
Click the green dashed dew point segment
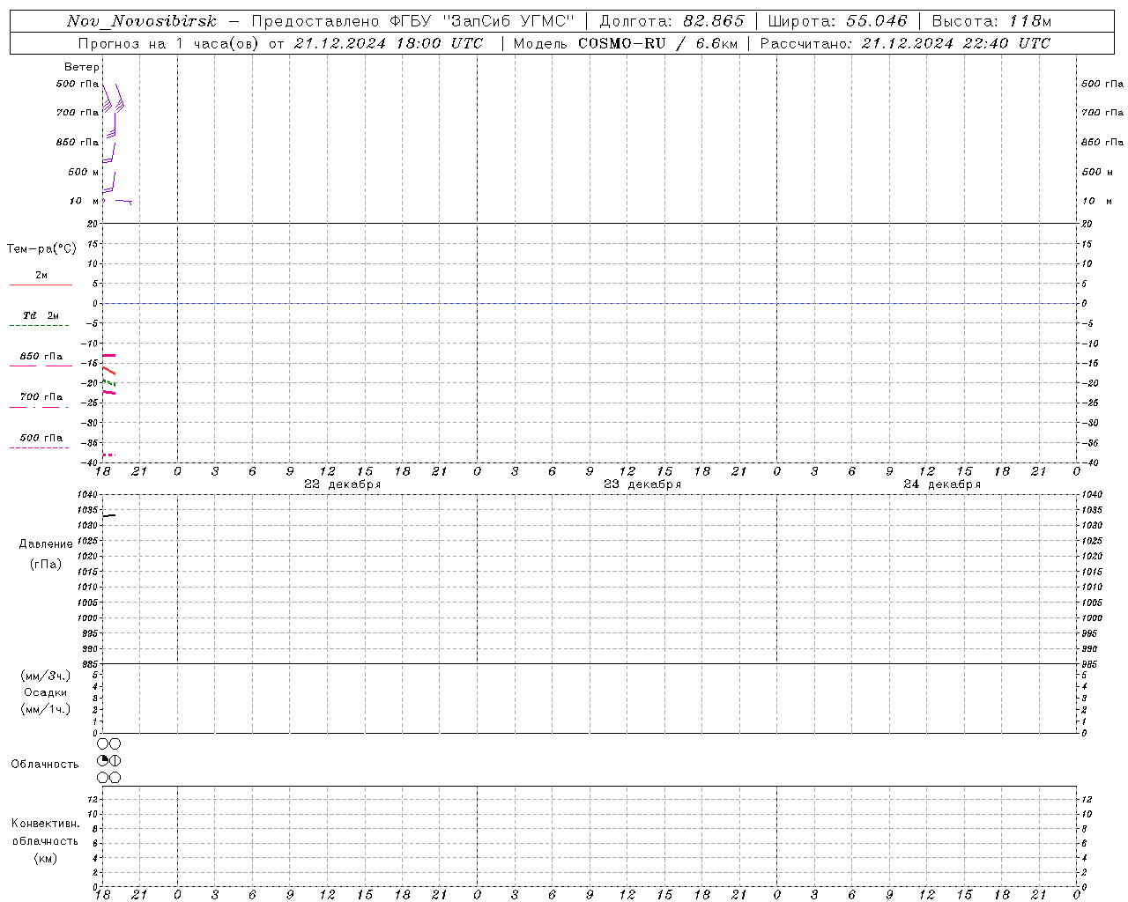pyautogui.click(x=109, y=383)
